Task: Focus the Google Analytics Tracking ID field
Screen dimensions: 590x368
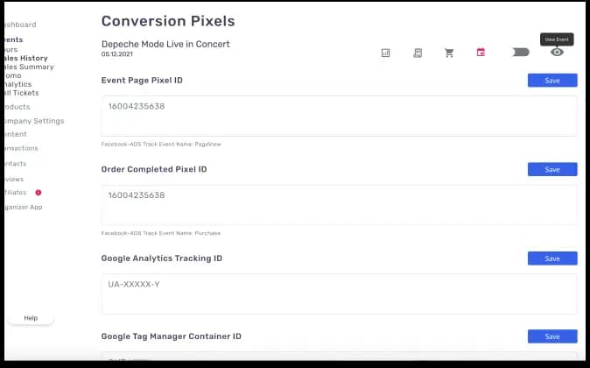Action: pyautogui.click(x=339, y=294)
